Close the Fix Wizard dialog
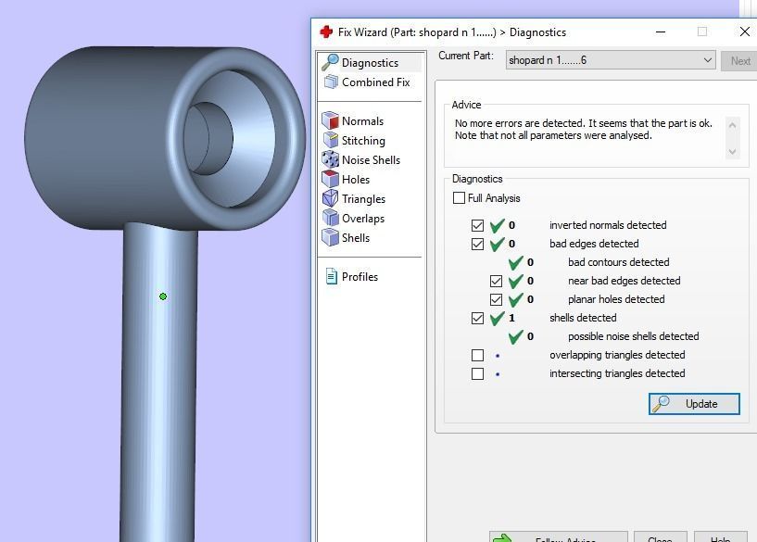Viewport: 757px width, 542px height. [744, 32]
